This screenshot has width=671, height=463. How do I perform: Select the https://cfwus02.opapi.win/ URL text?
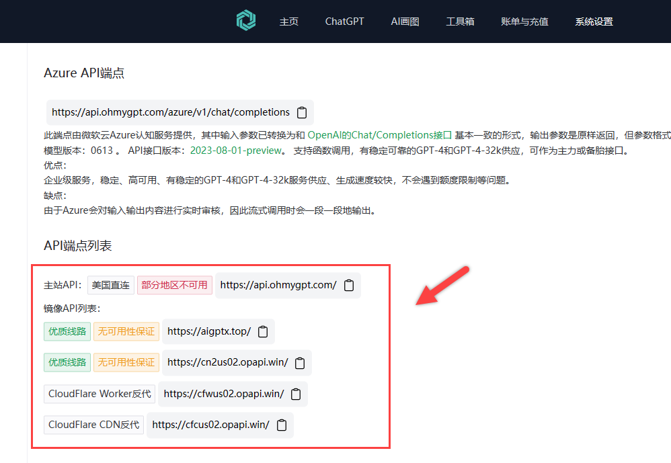pyautogui.click(x=224, y=394)
